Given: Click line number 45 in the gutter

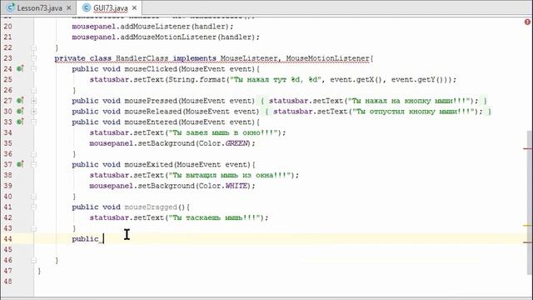Looking at the screenshot, I should tap(7, 249).
